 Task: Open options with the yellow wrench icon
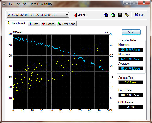click(127, 15)
